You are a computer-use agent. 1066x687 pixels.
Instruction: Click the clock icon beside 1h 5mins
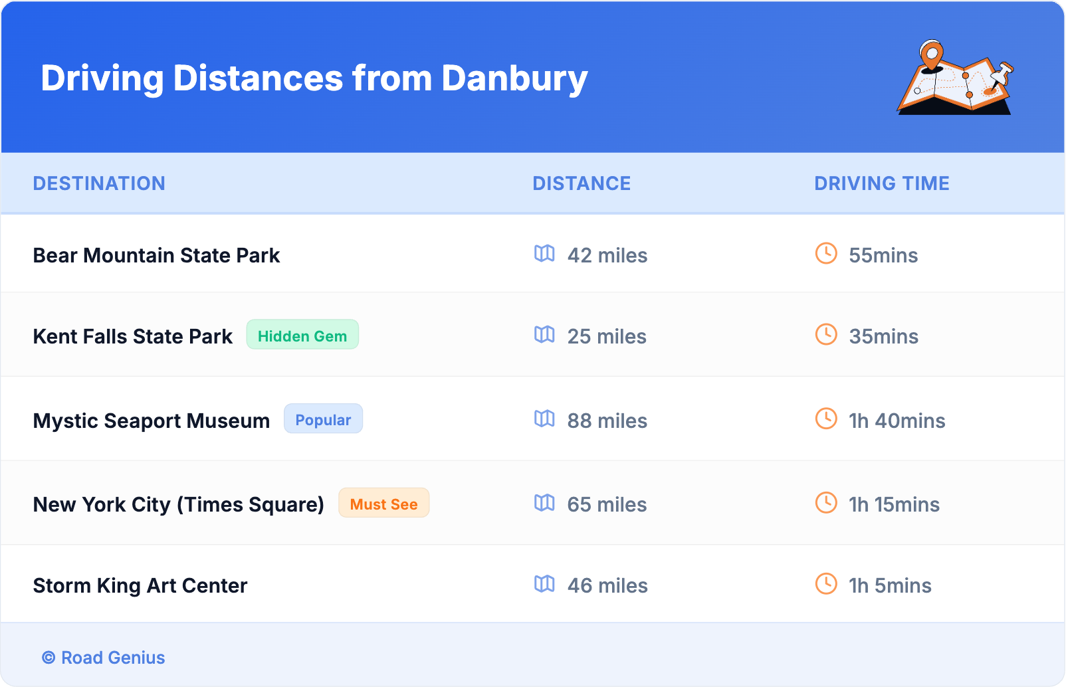[x=826, y=584]
